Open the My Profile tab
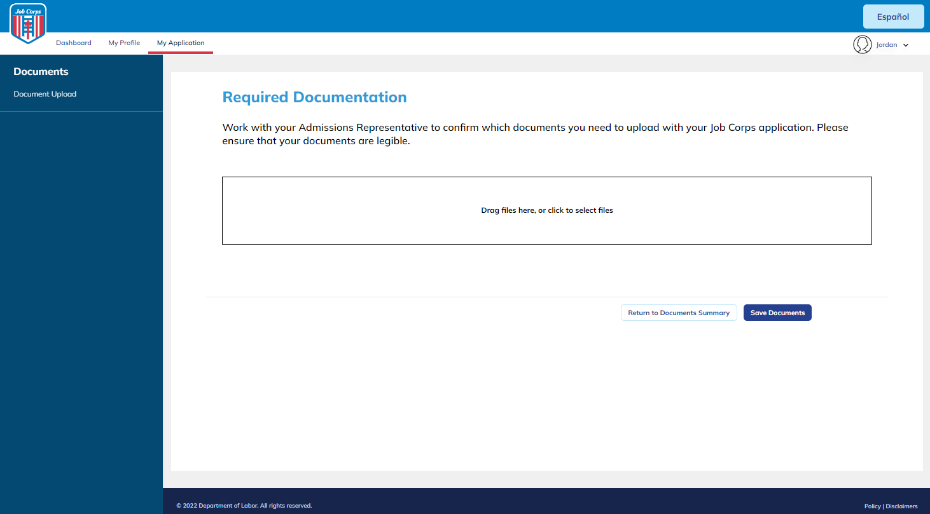Image resolution: width=930 pixels, height=514 pixels. (124, 43)
